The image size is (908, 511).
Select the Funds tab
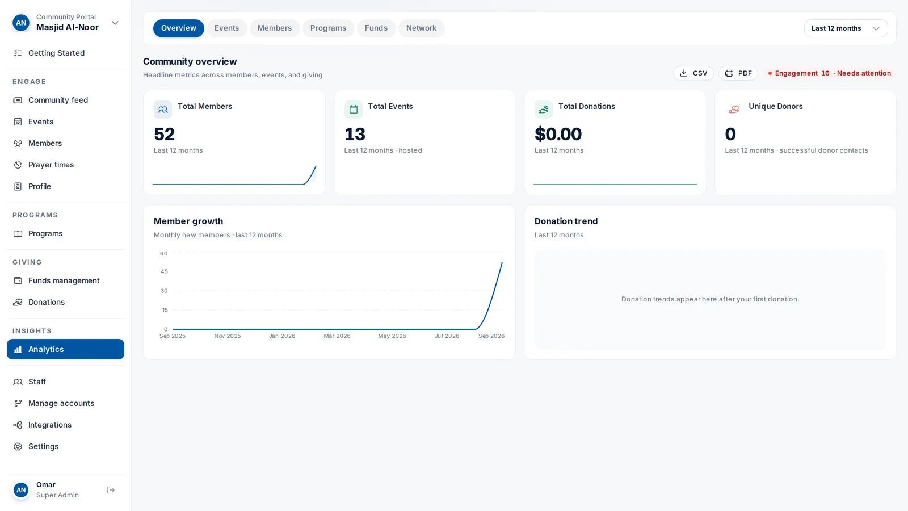pos(376,28)
